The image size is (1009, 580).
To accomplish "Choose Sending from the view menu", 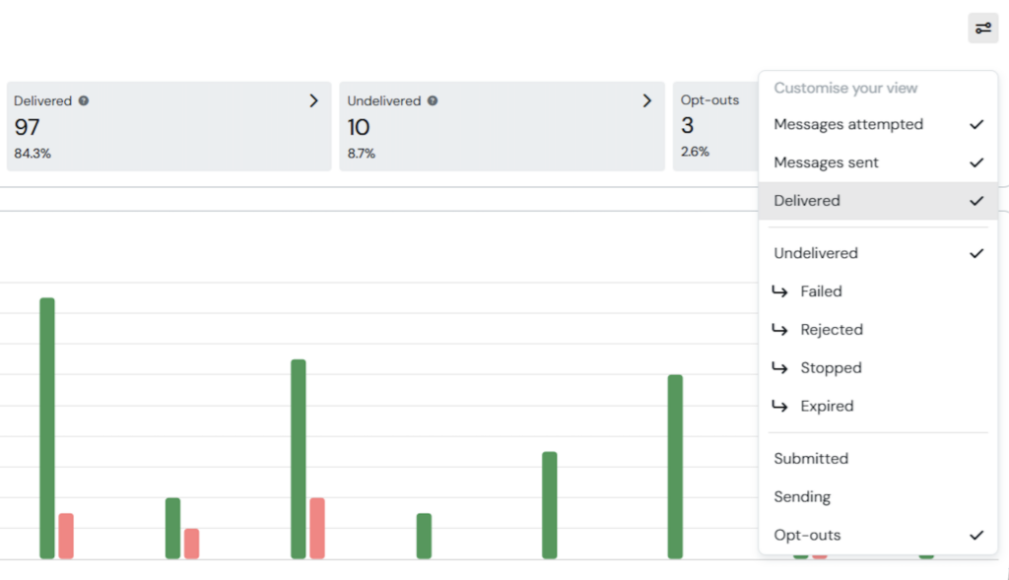I will pyautogui.click(x=802, y=497).
